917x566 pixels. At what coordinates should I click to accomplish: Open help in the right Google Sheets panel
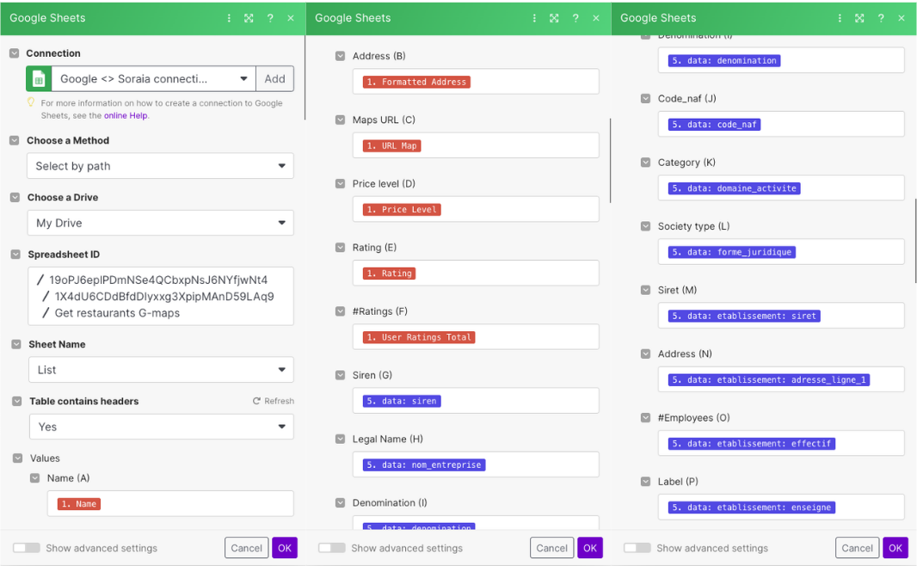pos(881,18)
